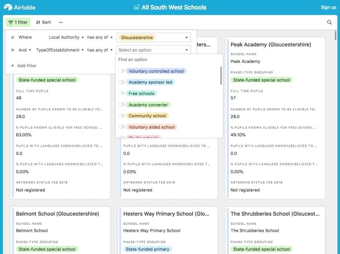Click the Belmont School name value
The image size is (340, 254).
coord(32,231)
